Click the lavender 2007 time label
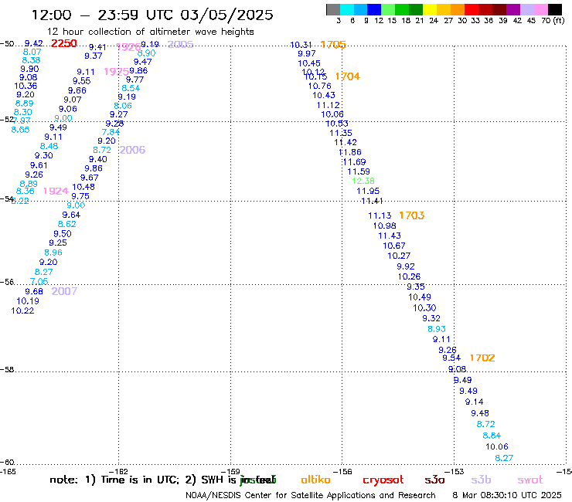This screenshot has height=502, width=572. pyautogui.click(x=64, y=291)
